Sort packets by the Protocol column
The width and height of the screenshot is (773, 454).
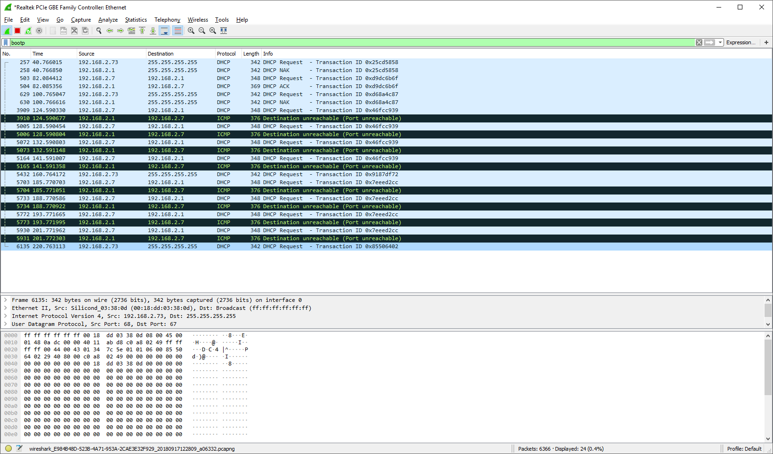click(228, 54)
